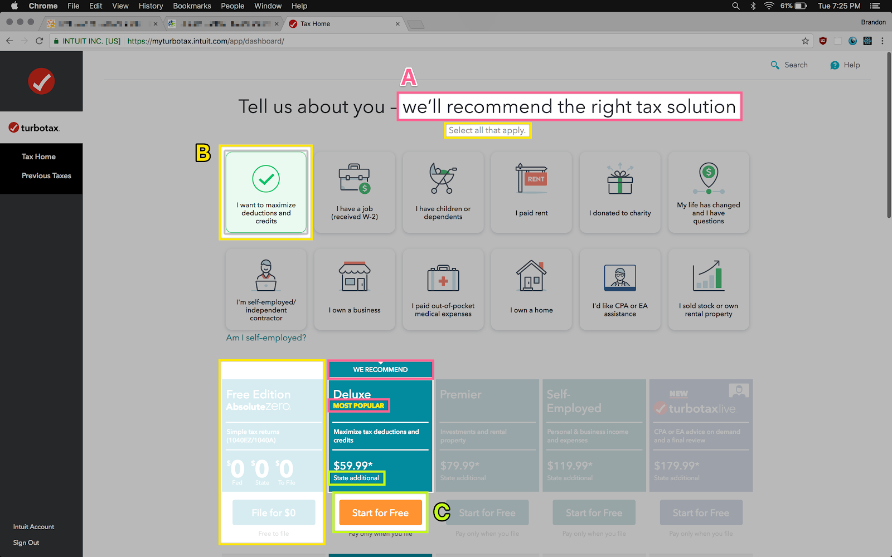Viewport: 892px width, 557px height.
Task: Select the 'I own a business' tile
Action: pos(355,289)
